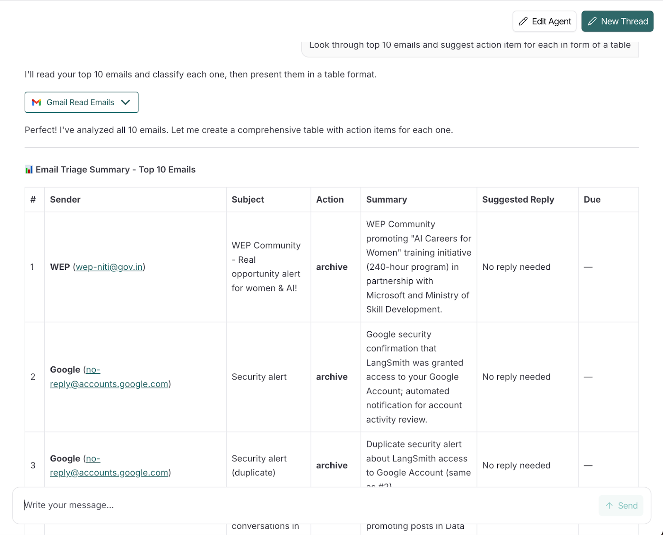
Task: Click the pencil icon on New Thread
Action: 592,22
